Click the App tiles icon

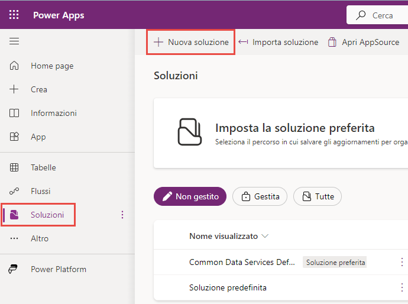(x=14, y=137)
